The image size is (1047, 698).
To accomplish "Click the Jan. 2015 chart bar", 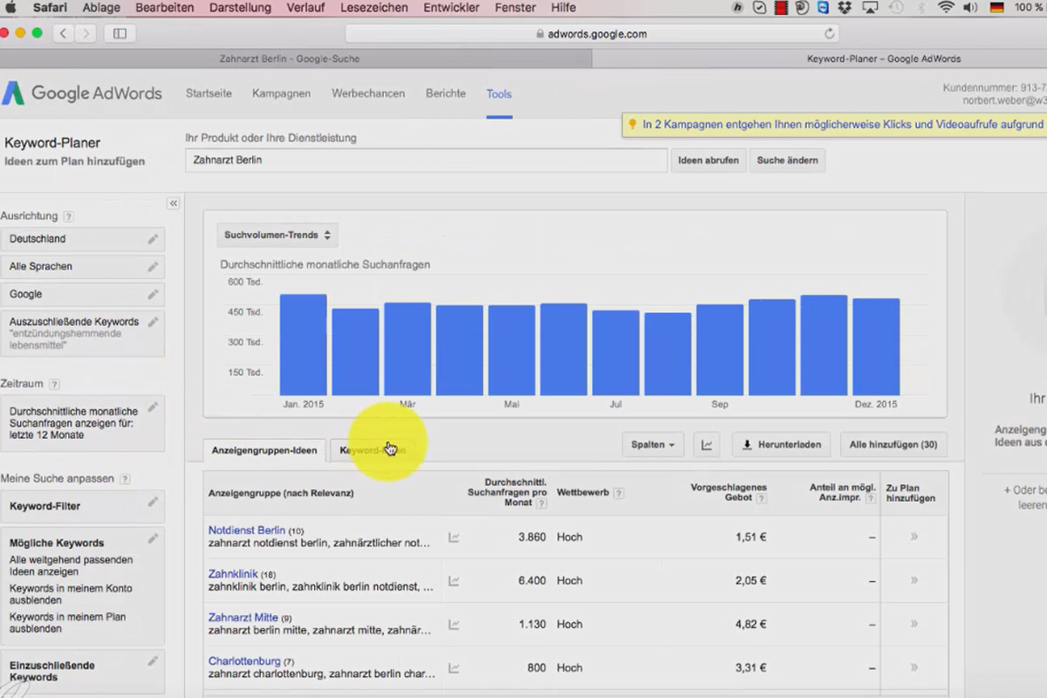I will click(x=303, y=345).
